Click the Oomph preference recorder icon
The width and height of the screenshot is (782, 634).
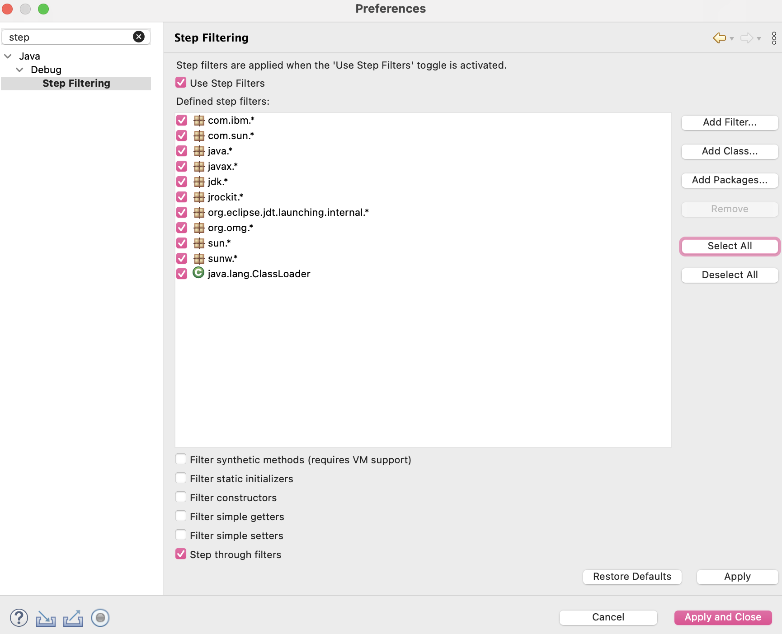100,618
